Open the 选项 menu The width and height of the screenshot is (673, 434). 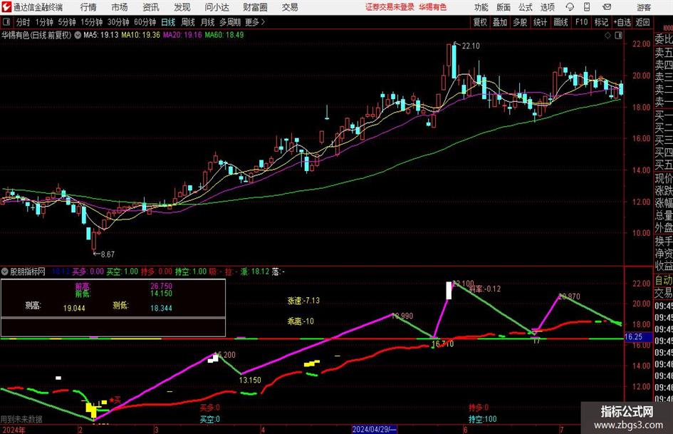pyautogui.click(x=547, y=7)
